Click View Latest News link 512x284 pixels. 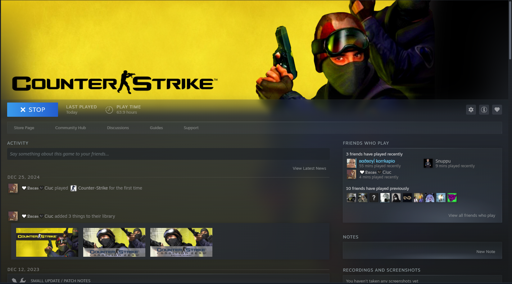point(309,168)
